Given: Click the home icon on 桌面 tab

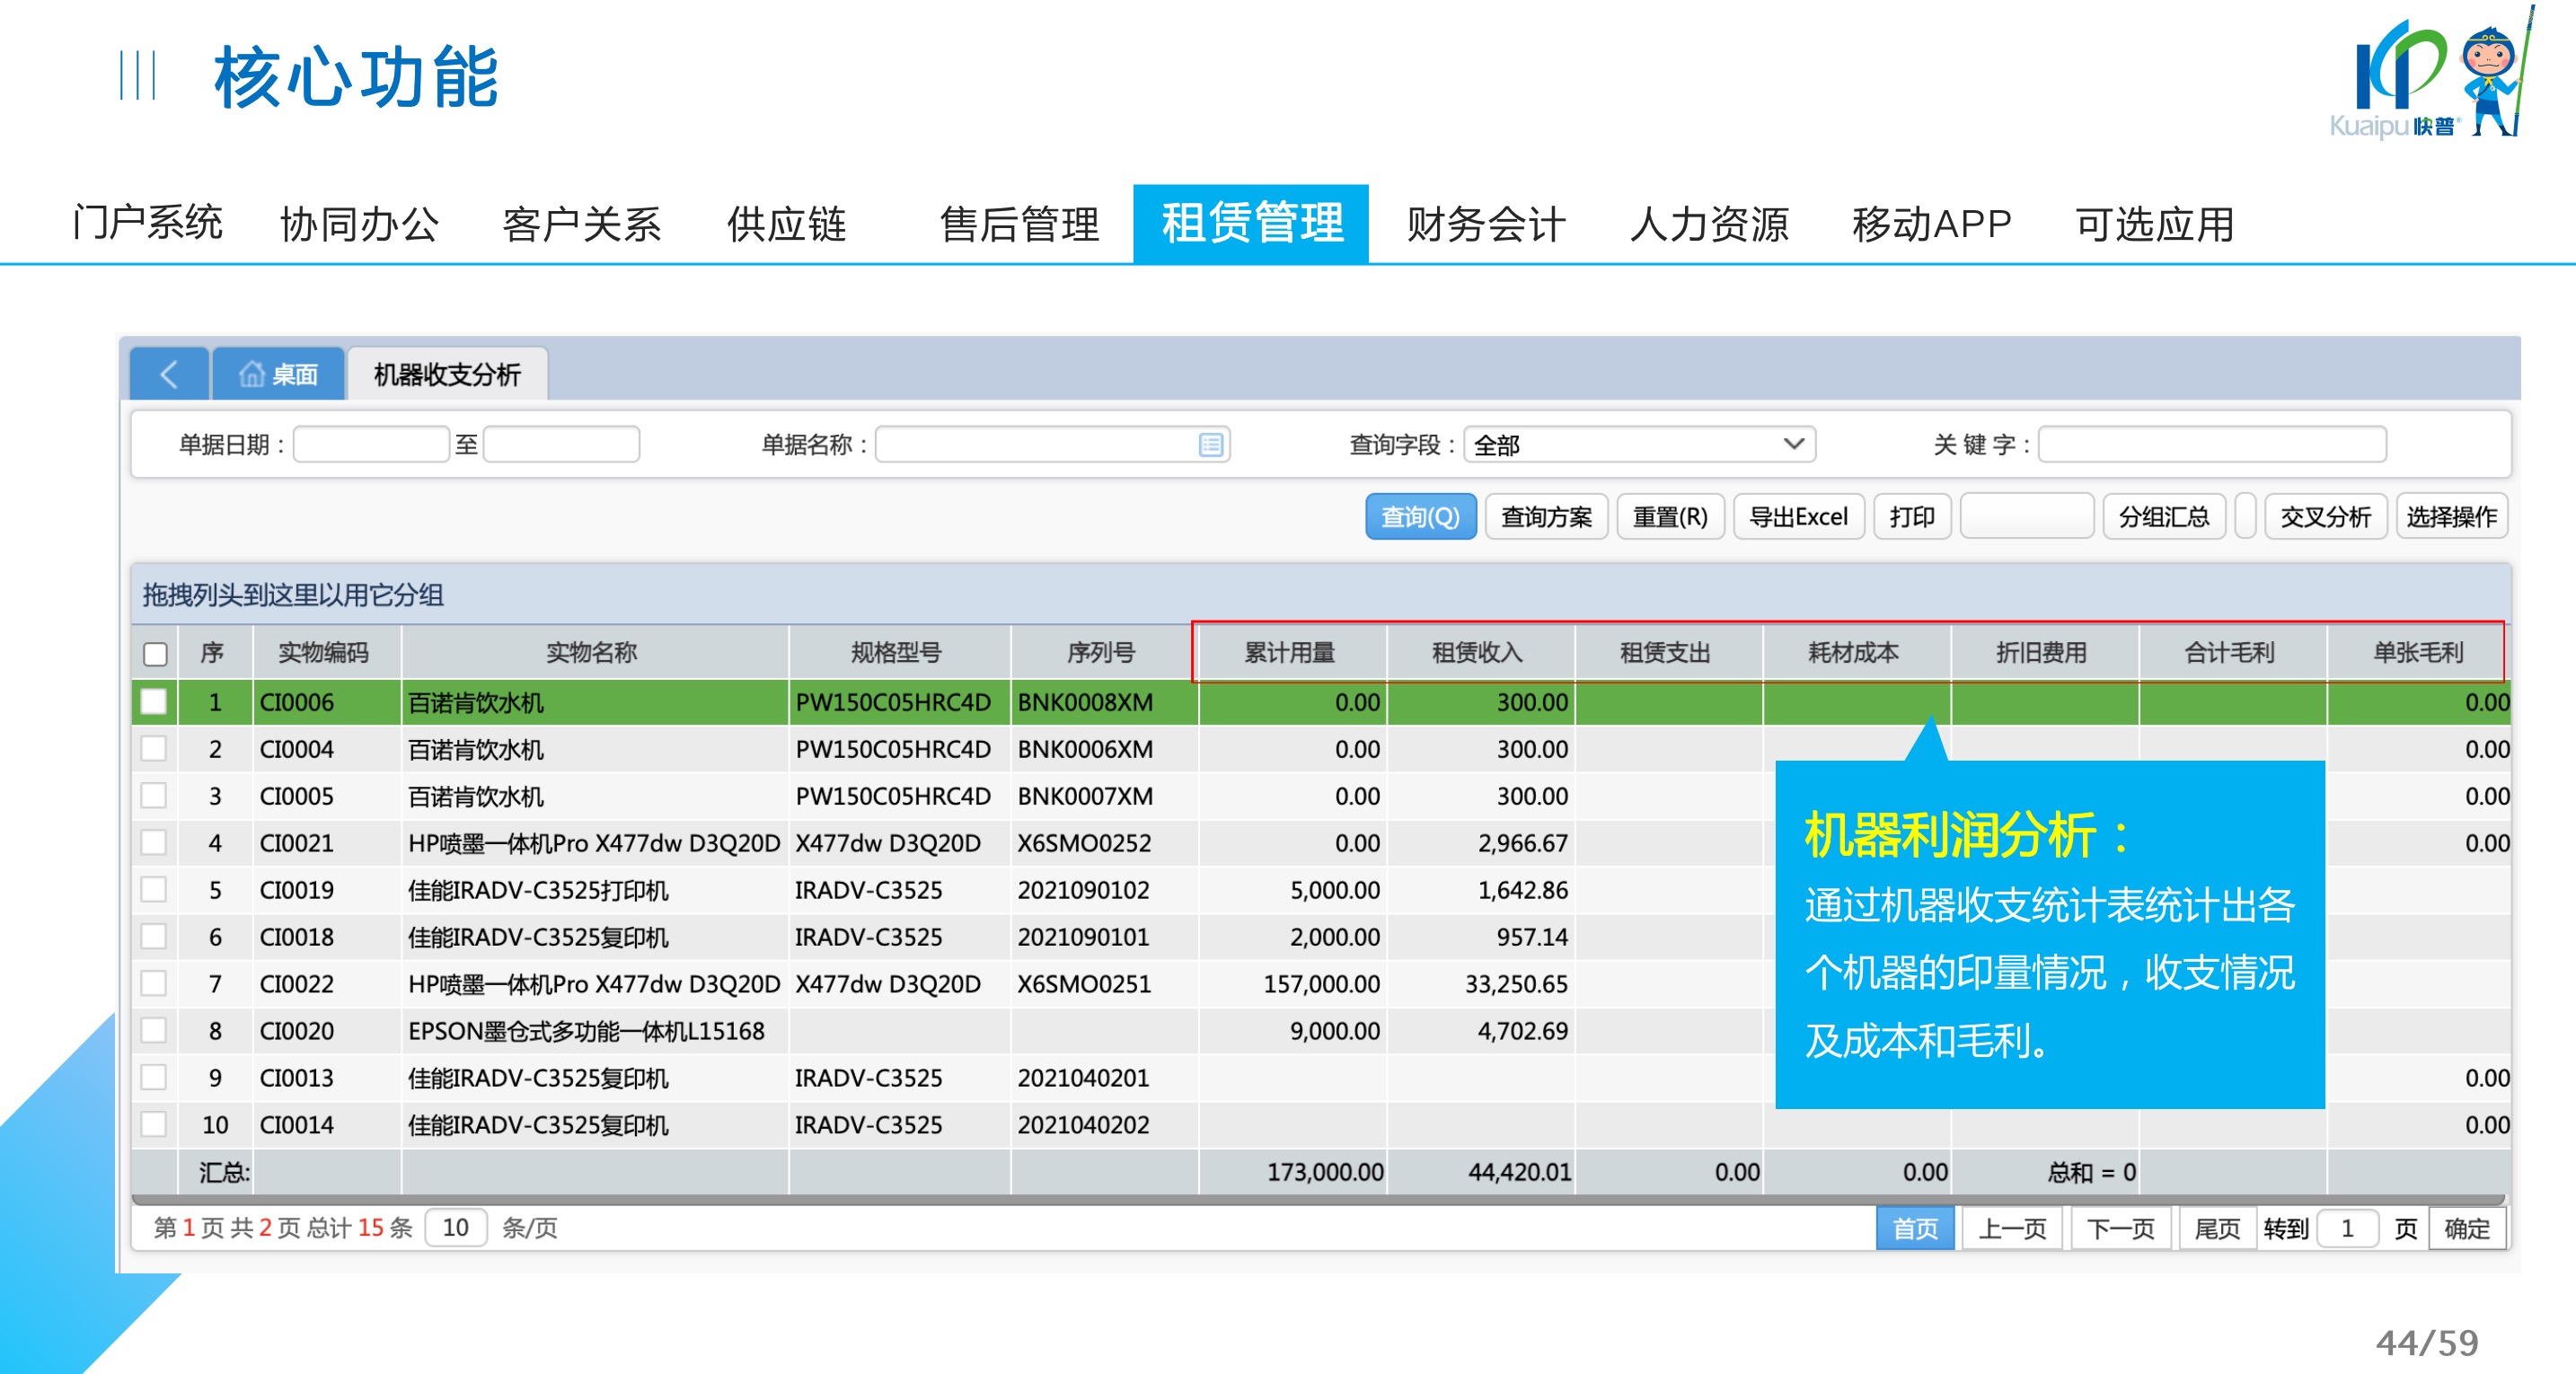Looking at the screenshot, I should (x=251, y=374).
